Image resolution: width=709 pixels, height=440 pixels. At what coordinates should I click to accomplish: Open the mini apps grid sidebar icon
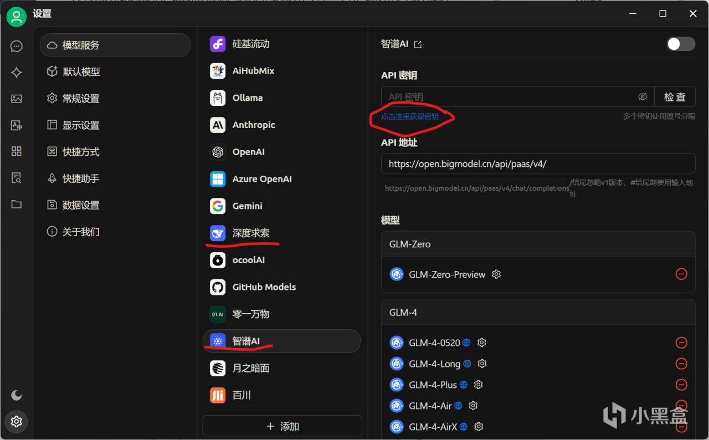17,151
